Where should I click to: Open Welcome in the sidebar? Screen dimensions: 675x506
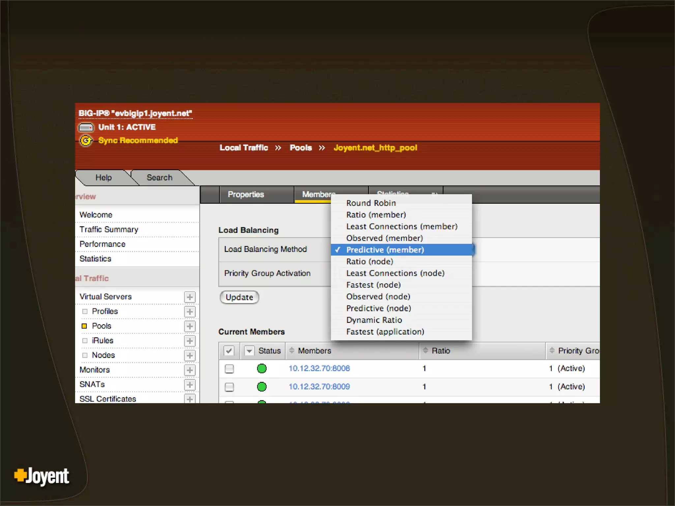(96, 215)
